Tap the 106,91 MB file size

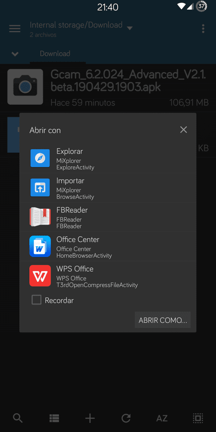pyautogui.click(x=189, y=103)
